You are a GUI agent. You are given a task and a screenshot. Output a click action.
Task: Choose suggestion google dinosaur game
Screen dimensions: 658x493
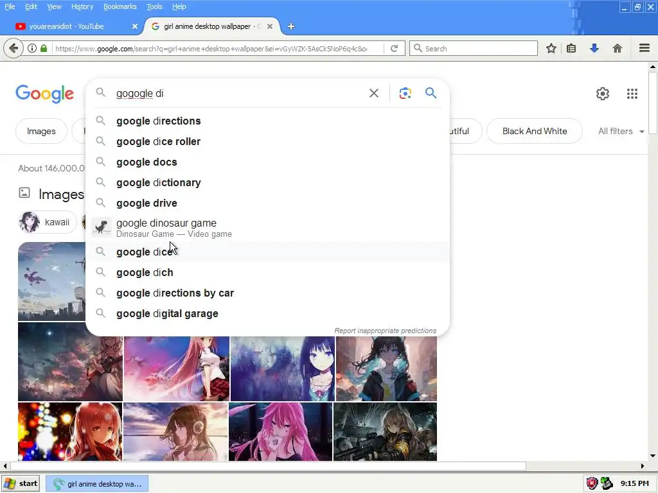(268, 228)
